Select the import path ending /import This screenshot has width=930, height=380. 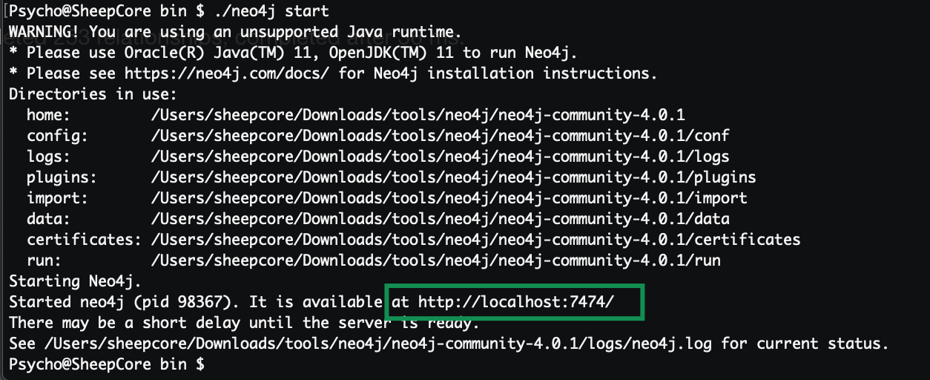[449, 199]
